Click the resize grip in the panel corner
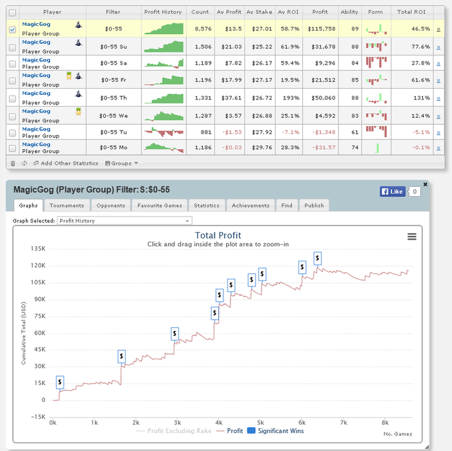 pos(426,447)
